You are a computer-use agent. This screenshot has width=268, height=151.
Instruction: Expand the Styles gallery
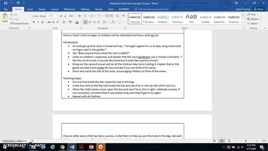(x=242, y=22)
